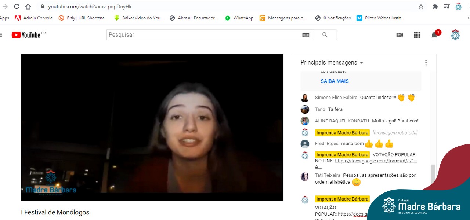Click the chat scrollbar thumb
Image resolution: width=470 pixels, height=220 pixels.
433,176
